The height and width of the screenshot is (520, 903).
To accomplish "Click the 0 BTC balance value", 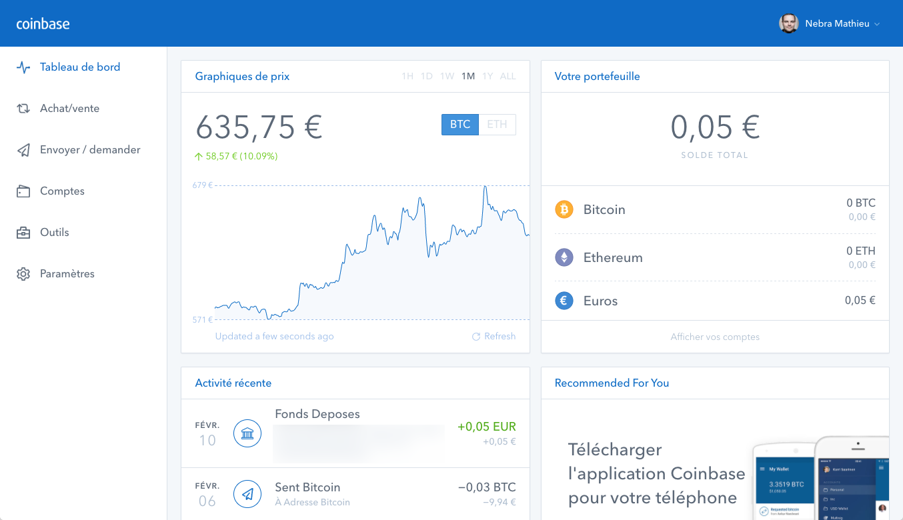I will [x=861, y=203].
